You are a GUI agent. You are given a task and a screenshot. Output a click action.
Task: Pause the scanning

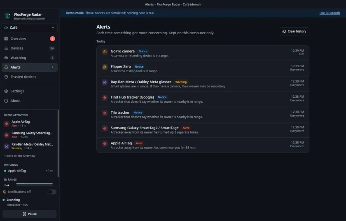[x=30, y=214]
